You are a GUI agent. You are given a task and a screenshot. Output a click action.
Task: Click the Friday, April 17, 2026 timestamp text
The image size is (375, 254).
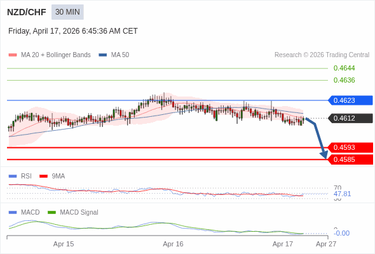[73, 31]
